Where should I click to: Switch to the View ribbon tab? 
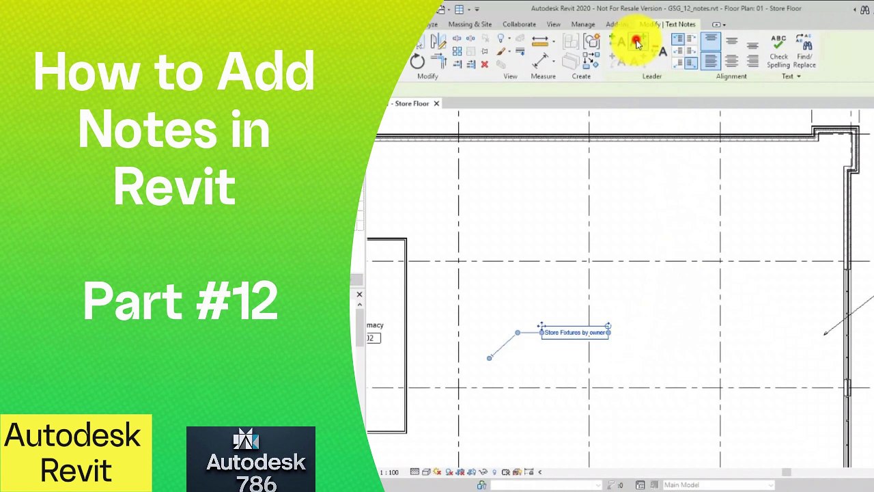(554, 24)
